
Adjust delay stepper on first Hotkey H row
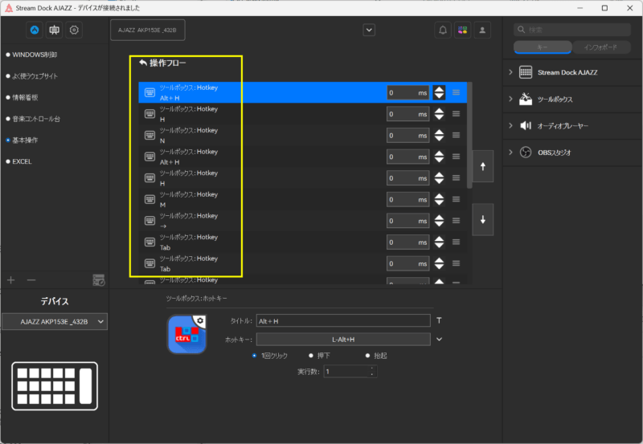439,114
